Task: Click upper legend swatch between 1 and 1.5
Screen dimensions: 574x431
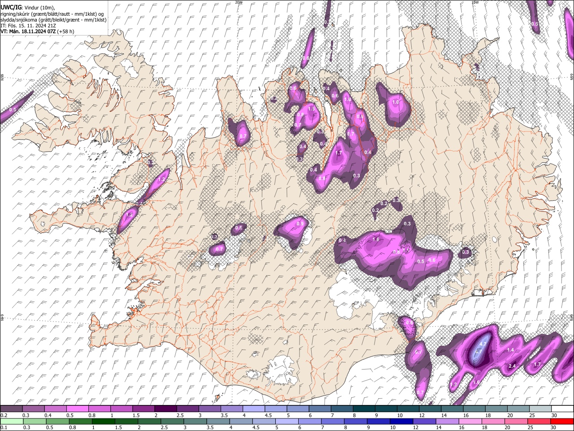Action: pos(121,409)
